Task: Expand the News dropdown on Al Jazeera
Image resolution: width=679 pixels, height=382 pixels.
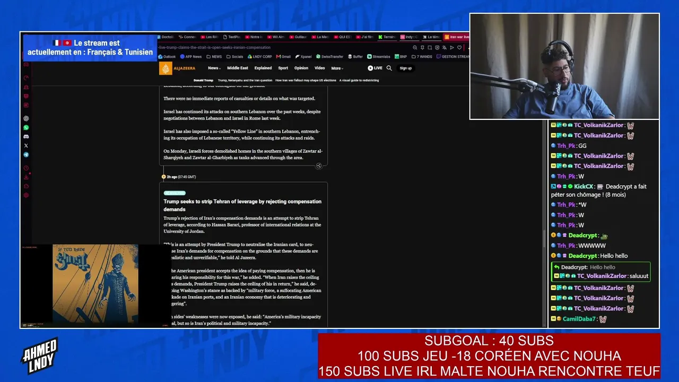Action: [x=213, y=68]
